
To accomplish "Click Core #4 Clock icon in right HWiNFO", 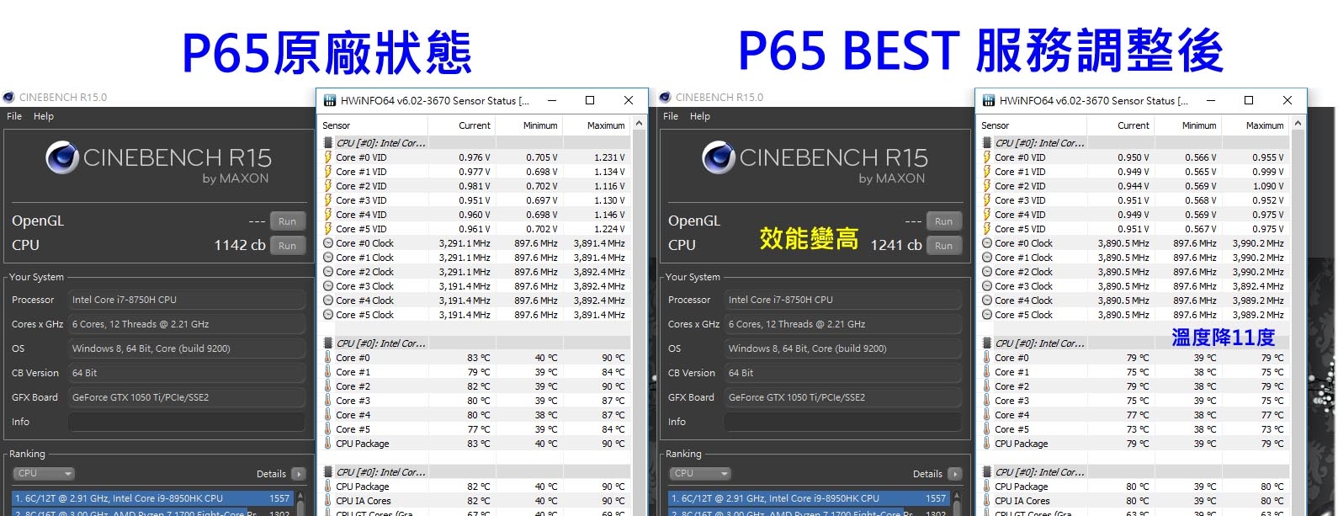I will tap(987, 301).
